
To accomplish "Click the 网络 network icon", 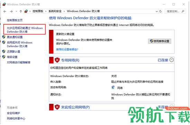I will pos(113,87).
